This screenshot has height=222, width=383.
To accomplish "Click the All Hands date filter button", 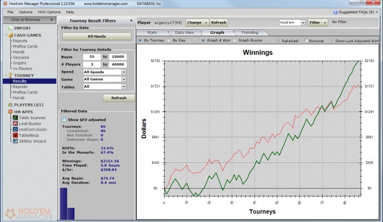I will click(x=97, y=37).
